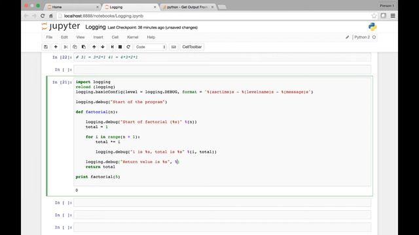Paste the cell below
The width and height of the screenshot is (419, 235).
(x=84, y=47)
